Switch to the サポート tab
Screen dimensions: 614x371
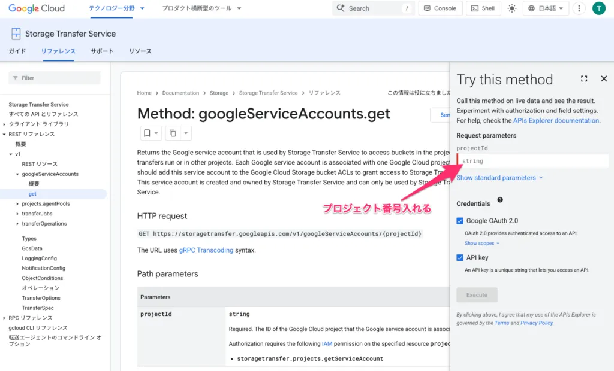[x=102, y=51]
